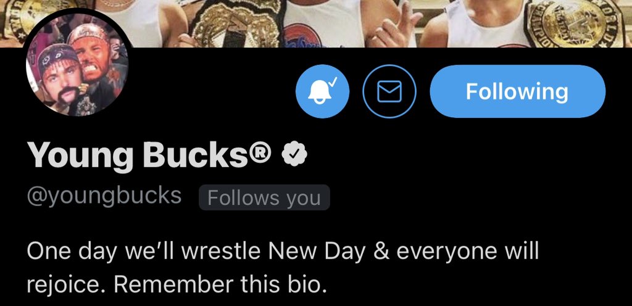Unfollow using the Following button
Viewport: 632px width, 306px height.
coord(518,91)
